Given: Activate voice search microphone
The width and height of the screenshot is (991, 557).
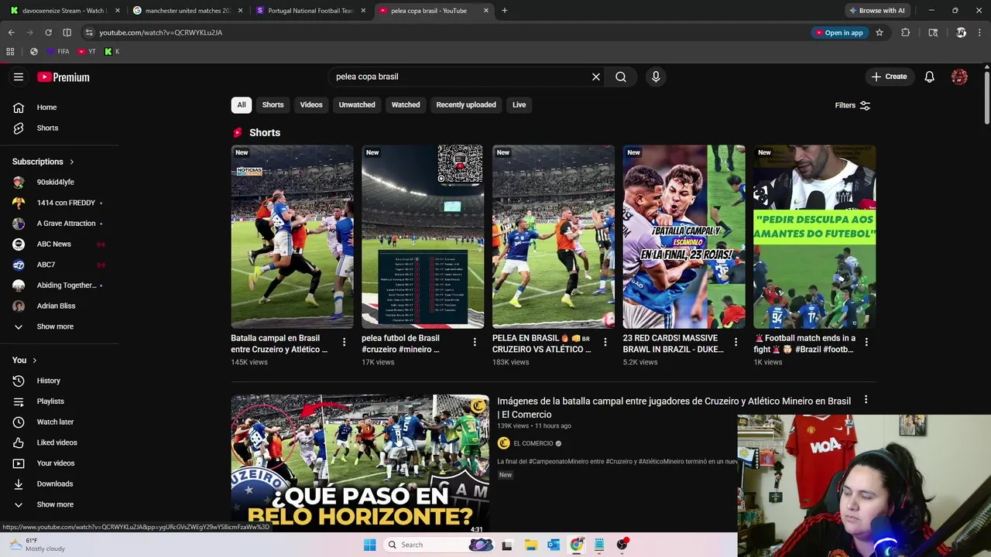Looking at the screenshot, I should pos(656,77).
